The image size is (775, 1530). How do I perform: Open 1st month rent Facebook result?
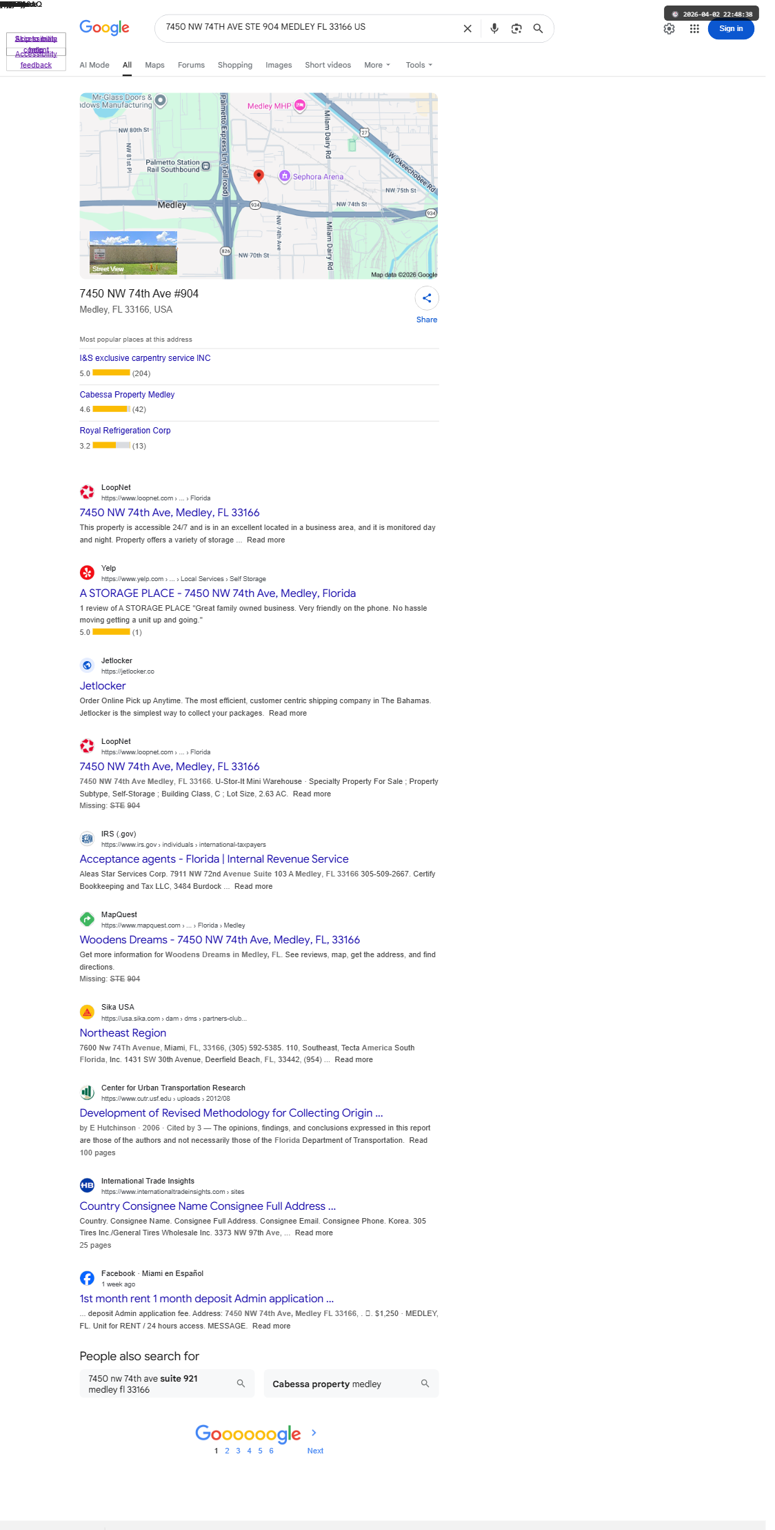(x=206, y=1299)
